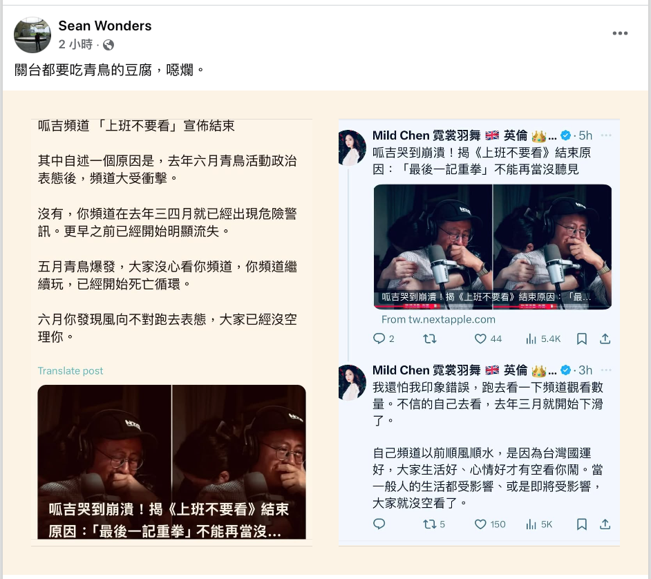Open the tw.nextapple.com source link
Screen dimensions: 651x579
[x=438, y=320]
